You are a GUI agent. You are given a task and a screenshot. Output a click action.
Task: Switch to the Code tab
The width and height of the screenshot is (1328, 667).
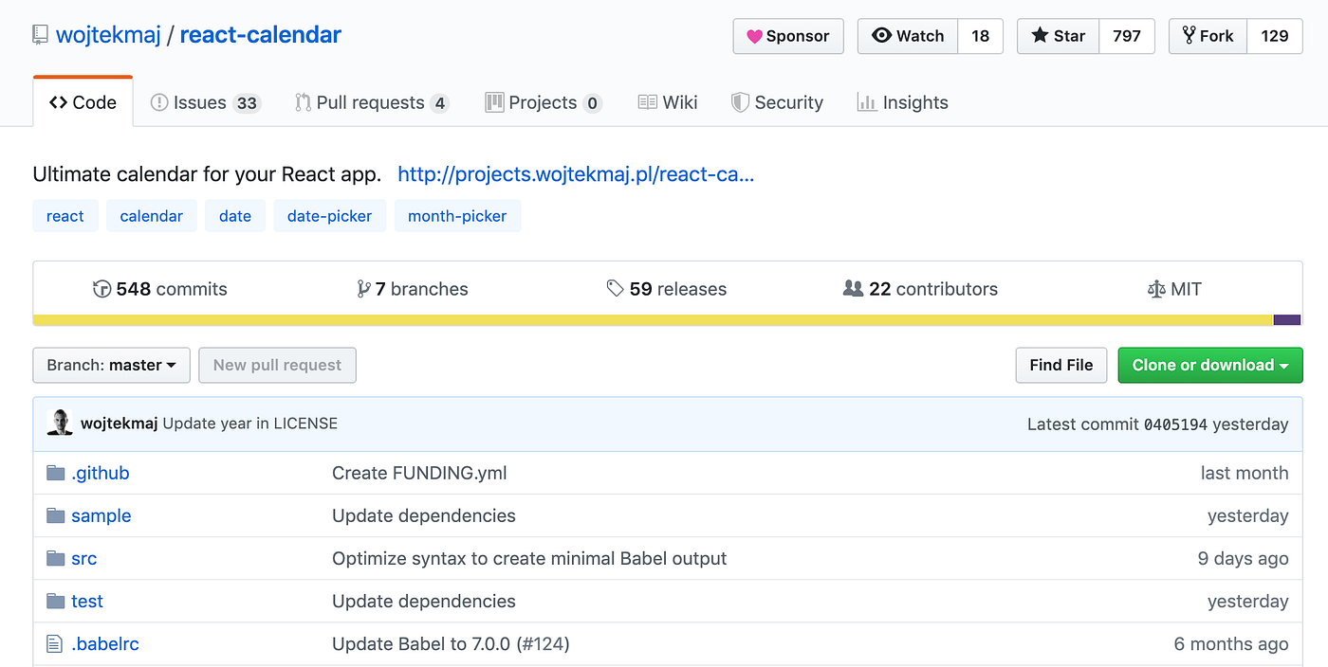coord(83,101)
